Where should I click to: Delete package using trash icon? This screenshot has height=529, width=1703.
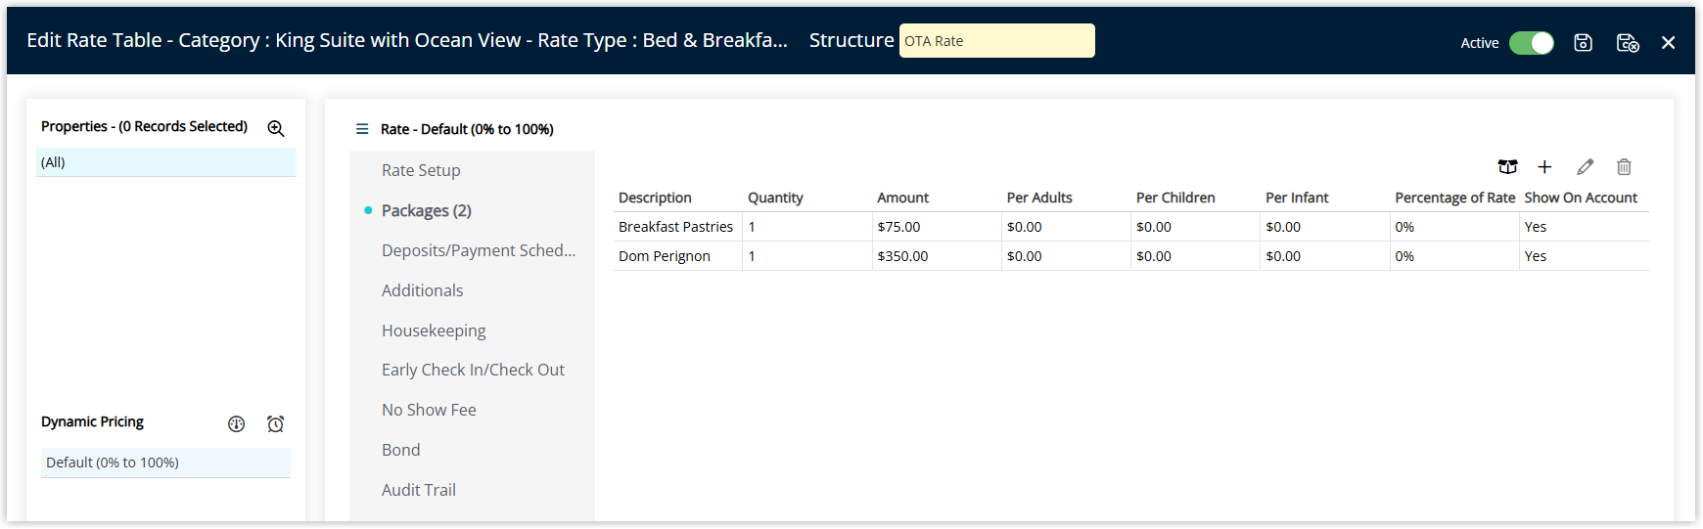pos(1624,167)
